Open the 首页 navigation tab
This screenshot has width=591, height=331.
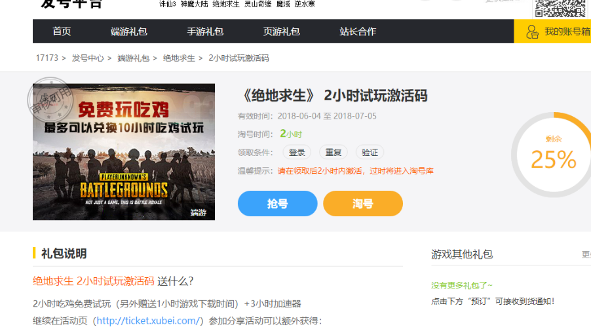click(62, 31)
